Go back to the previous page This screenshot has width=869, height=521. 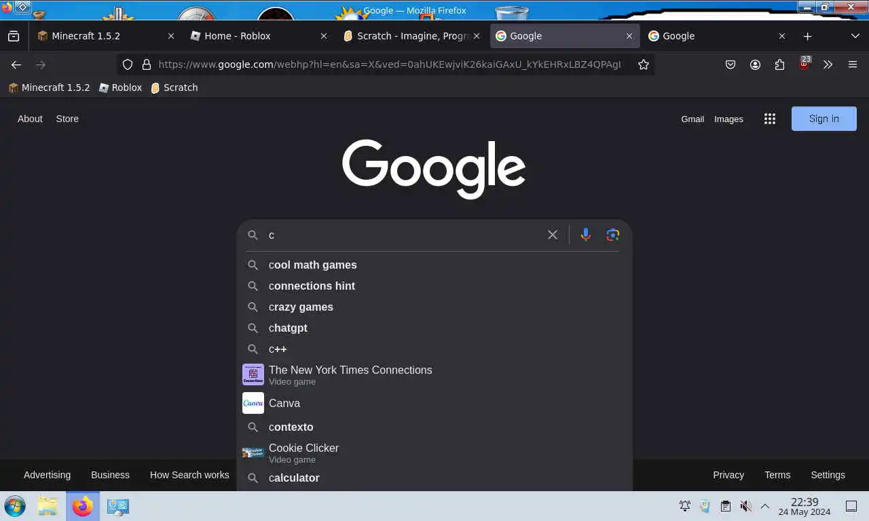point(16,64)
